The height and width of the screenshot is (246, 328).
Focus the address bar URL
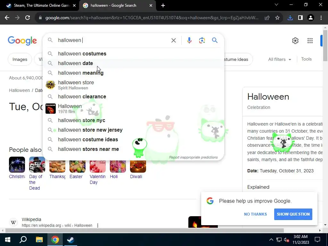click(x=152, y=18)
